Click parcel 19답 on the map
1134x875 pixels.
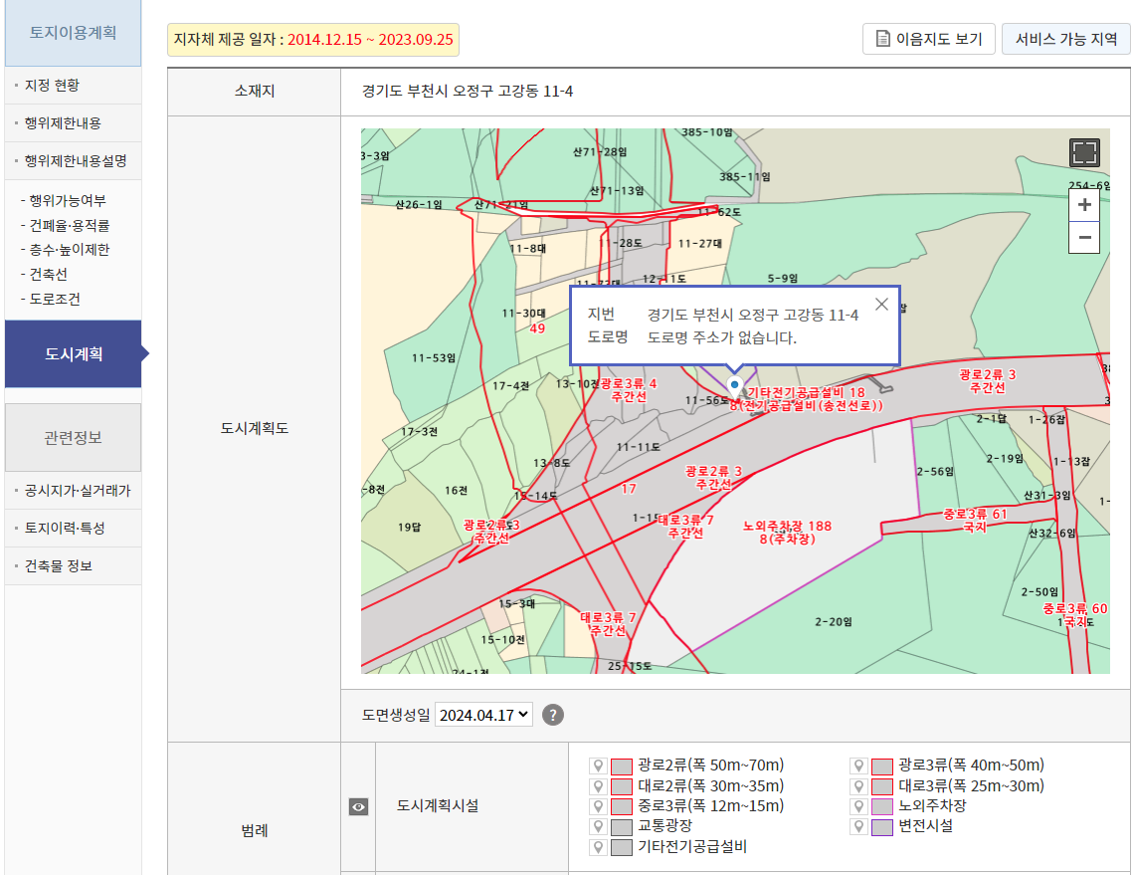pyautogui.click(x=410, y=527)
